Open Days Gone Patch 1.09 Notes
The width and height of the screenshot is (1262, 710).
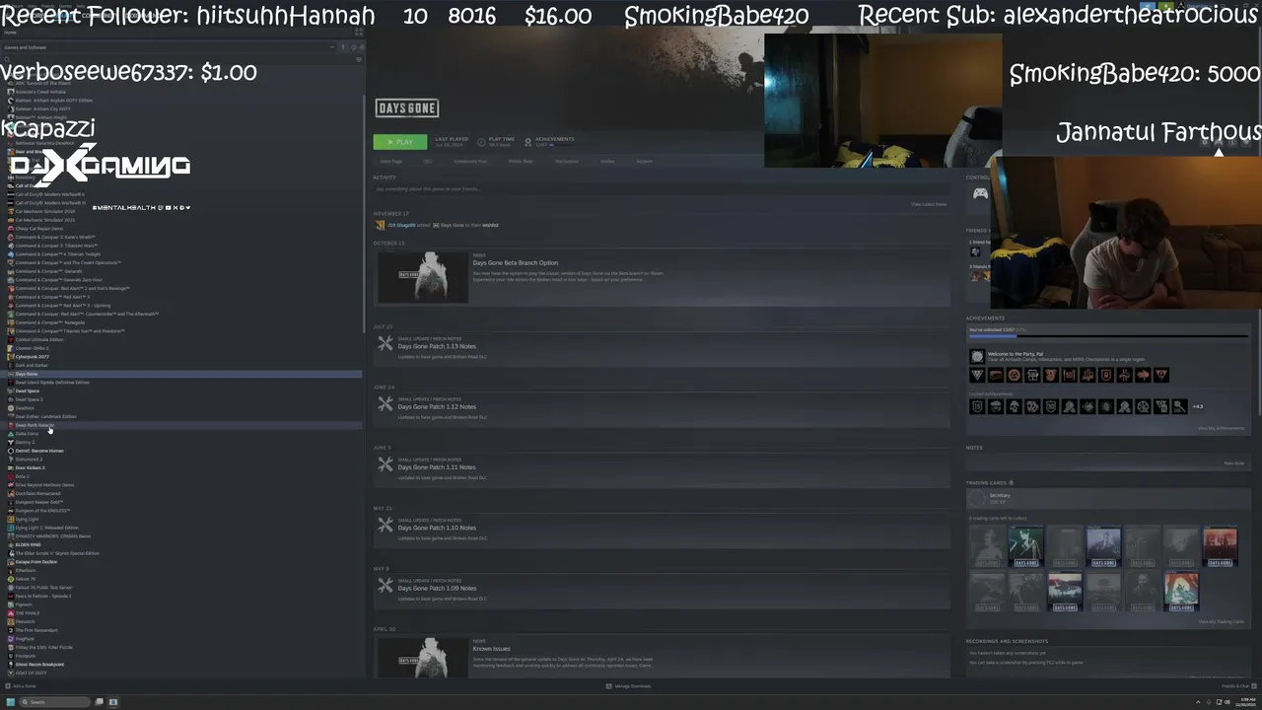pyautogui.click(x=436, y=588)
